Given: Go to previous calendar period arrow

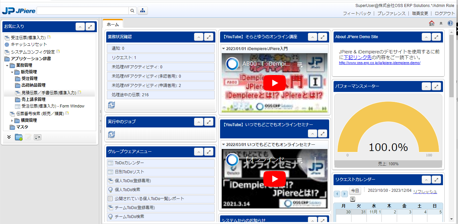Looking at the screenshot, I should [x=337, y=194].
